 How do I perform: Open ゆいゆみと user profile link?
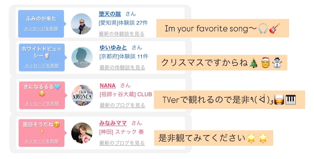coord(113,47)
